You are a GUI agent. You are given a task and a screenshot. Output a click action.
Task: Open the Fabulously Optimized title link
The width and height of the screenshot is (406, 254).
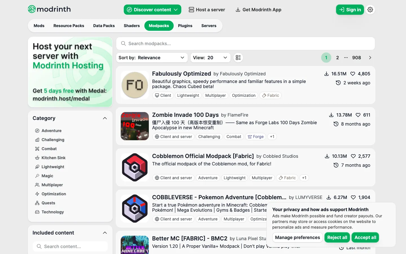tap(182, 74)
